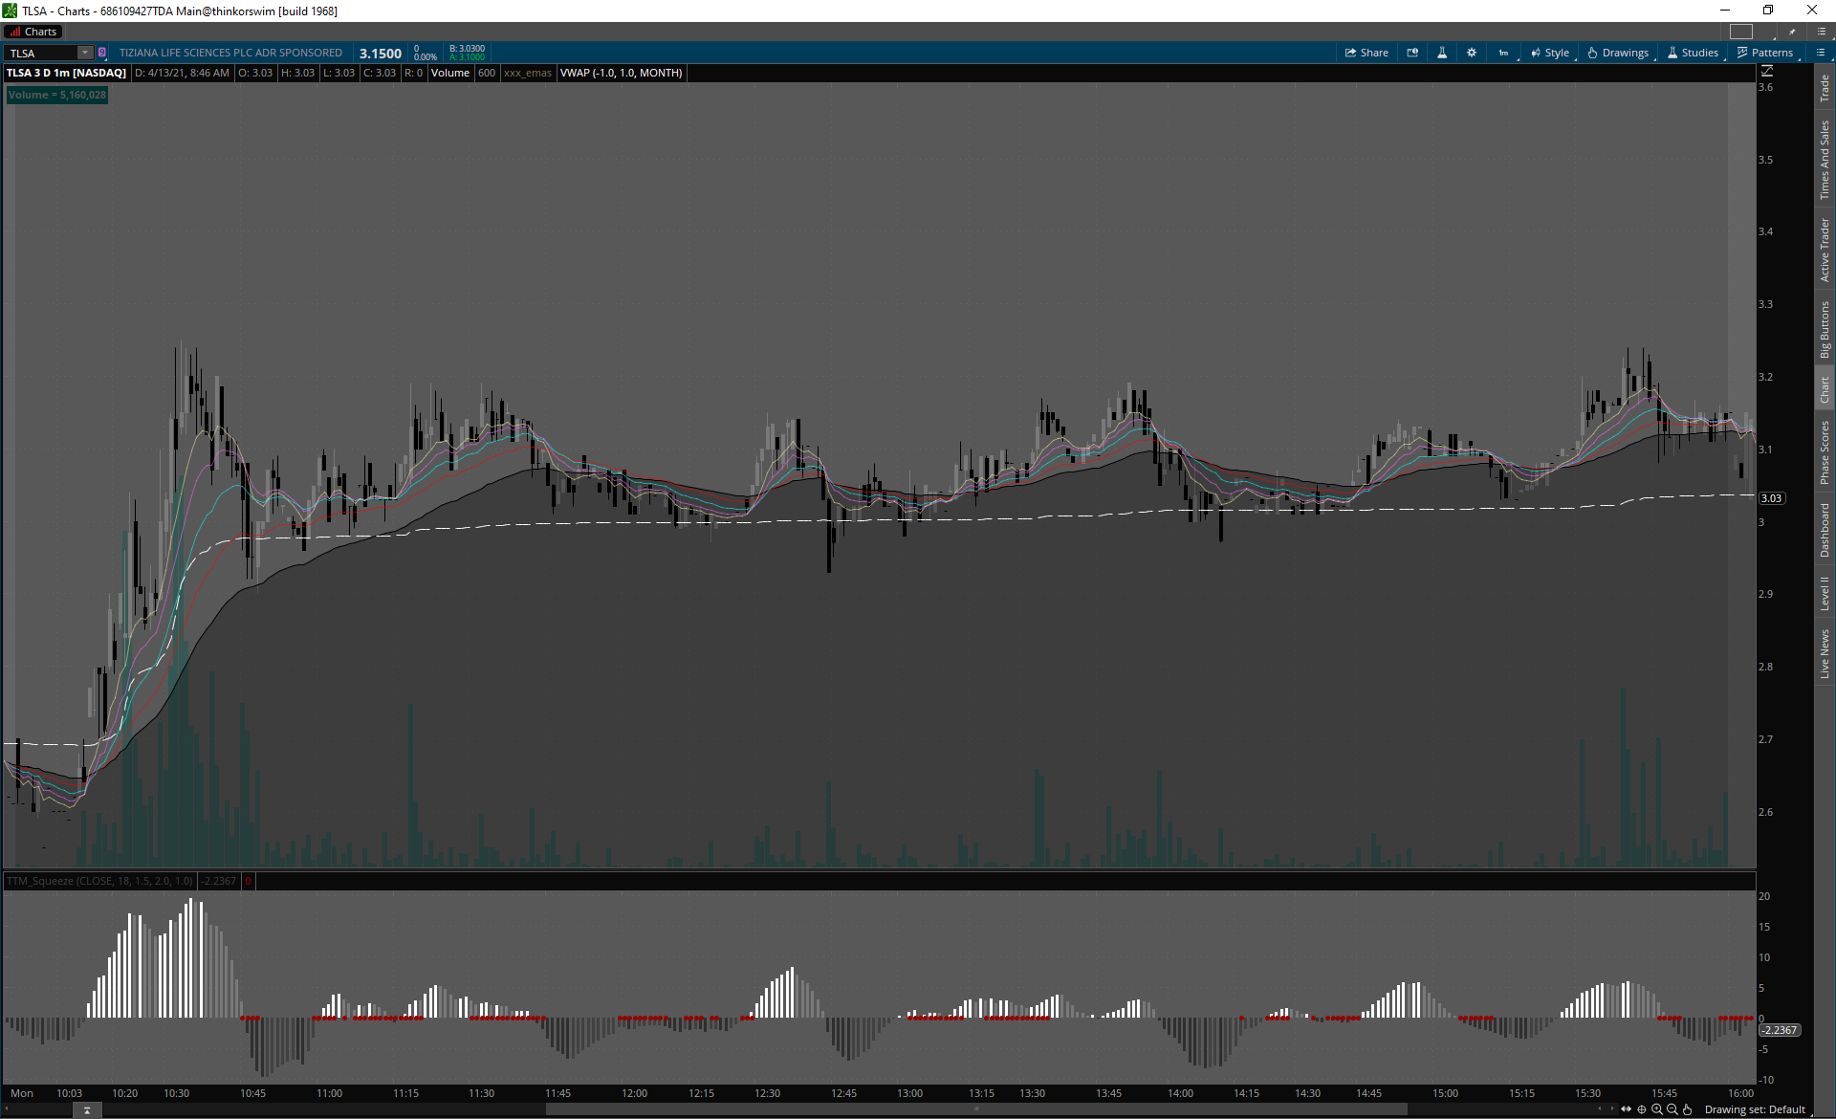Click the zoom in magnifier icon

[x=1657, y=1109]
